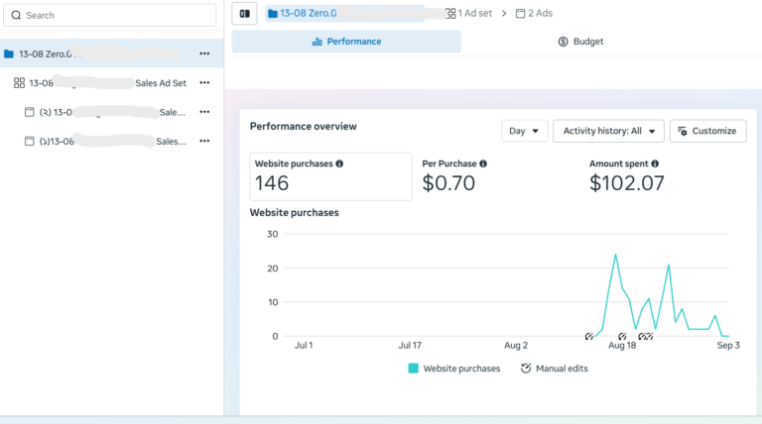Open three-dot menu for first ad row

click(x=204, y=112)
